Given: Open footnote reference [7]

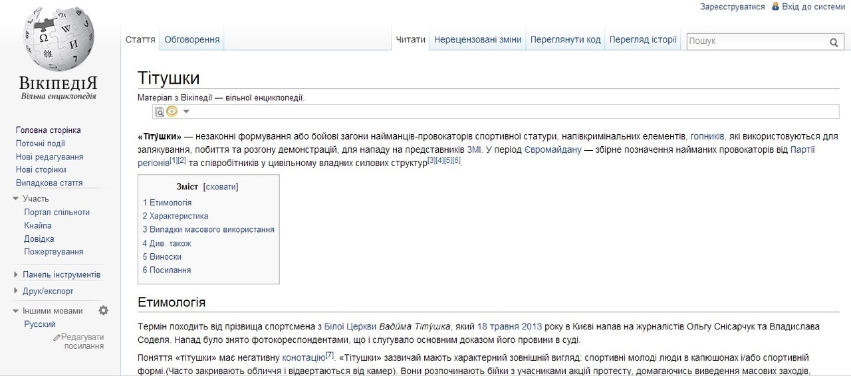Looking at the screenshot, I should click(330, 355).
